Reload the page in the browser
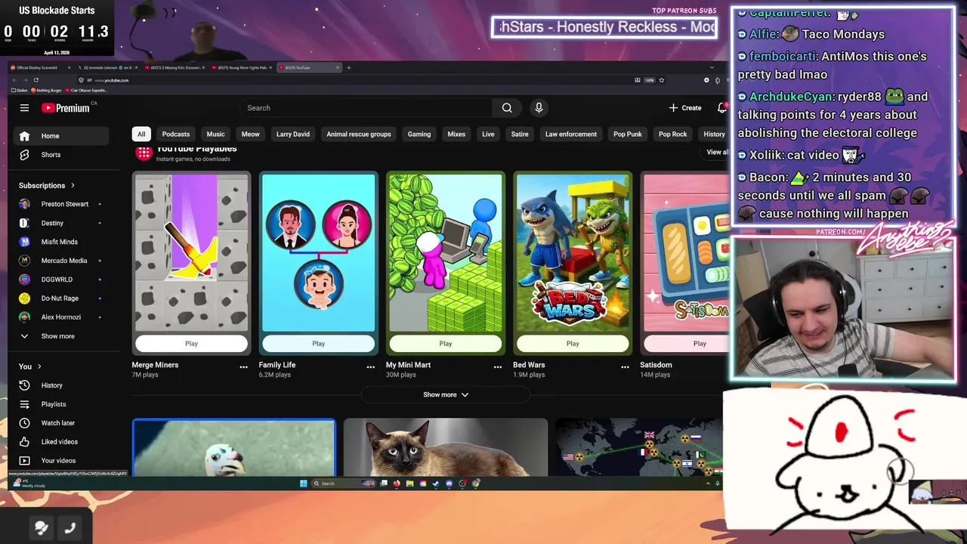967x544 pixels. 36,80
